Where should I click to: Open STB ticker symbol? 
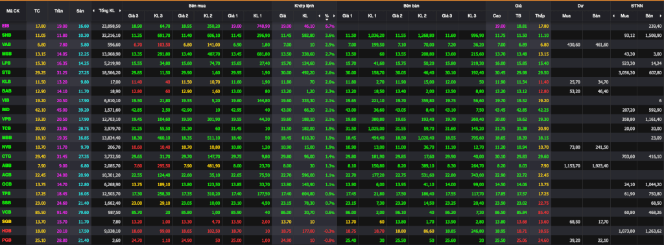pos(6,72)
